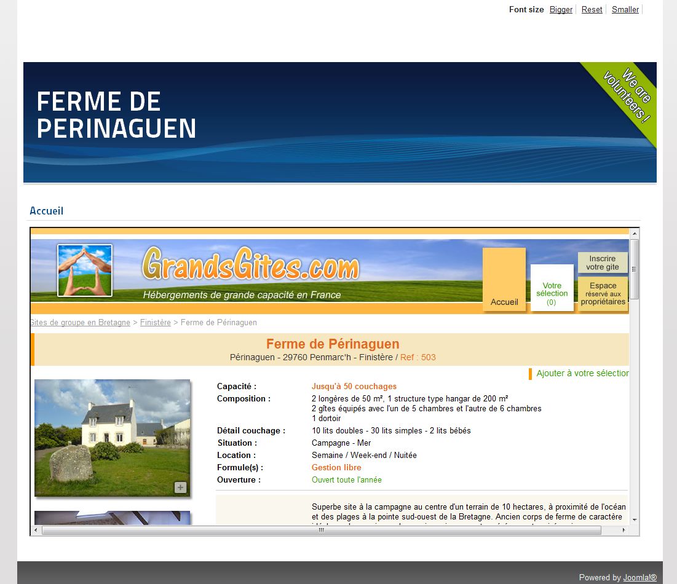Image resolution: width=677 pixels, height=584 pixels.
Task: Click the Ouvert toute l'année text
Action: point(347,480)
